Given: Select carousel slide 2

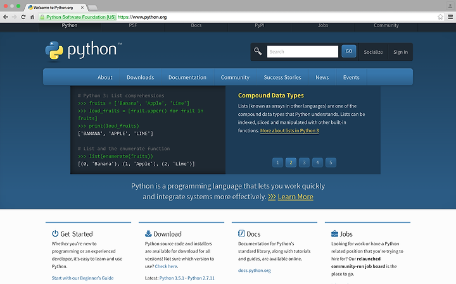Looking at the screenshot, I should pos(291,163).
